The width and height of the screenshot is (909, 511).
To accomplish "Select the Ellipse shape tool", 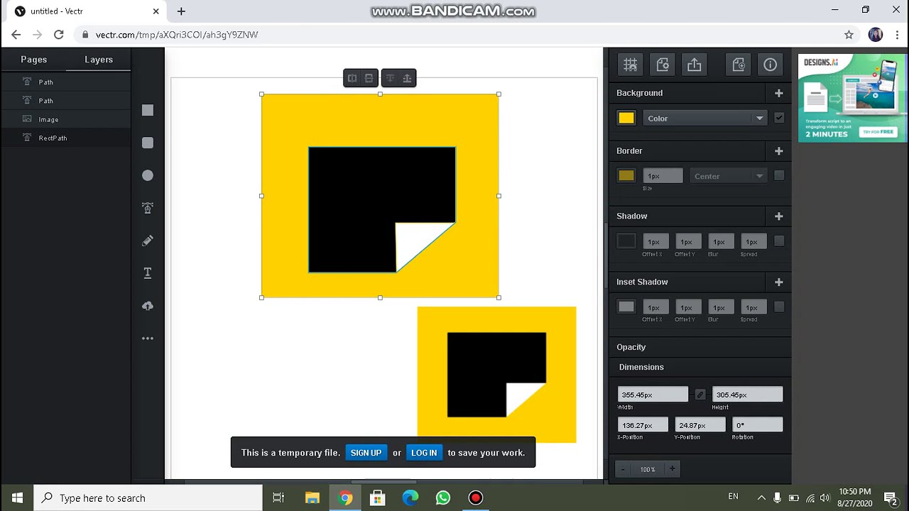I will [148, 175].
